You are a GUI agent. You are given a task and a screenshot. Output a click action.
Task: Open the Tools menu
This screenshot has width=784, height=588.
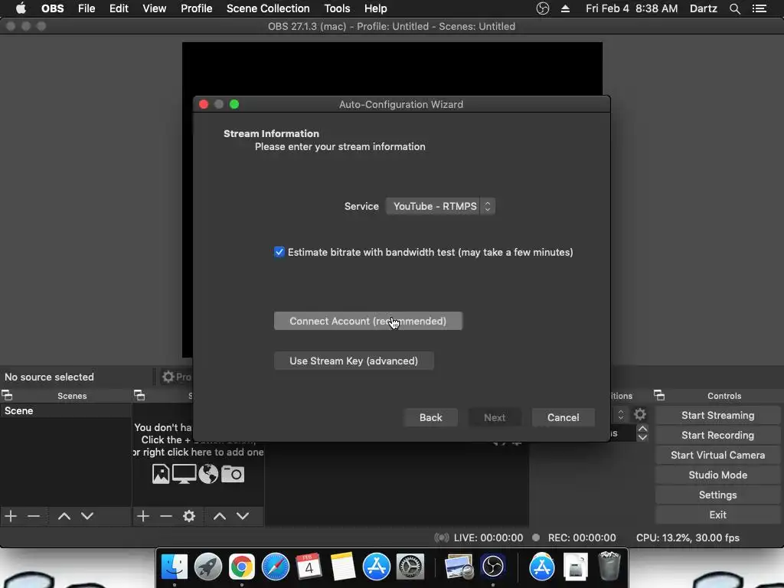click(x=337, y=8)
